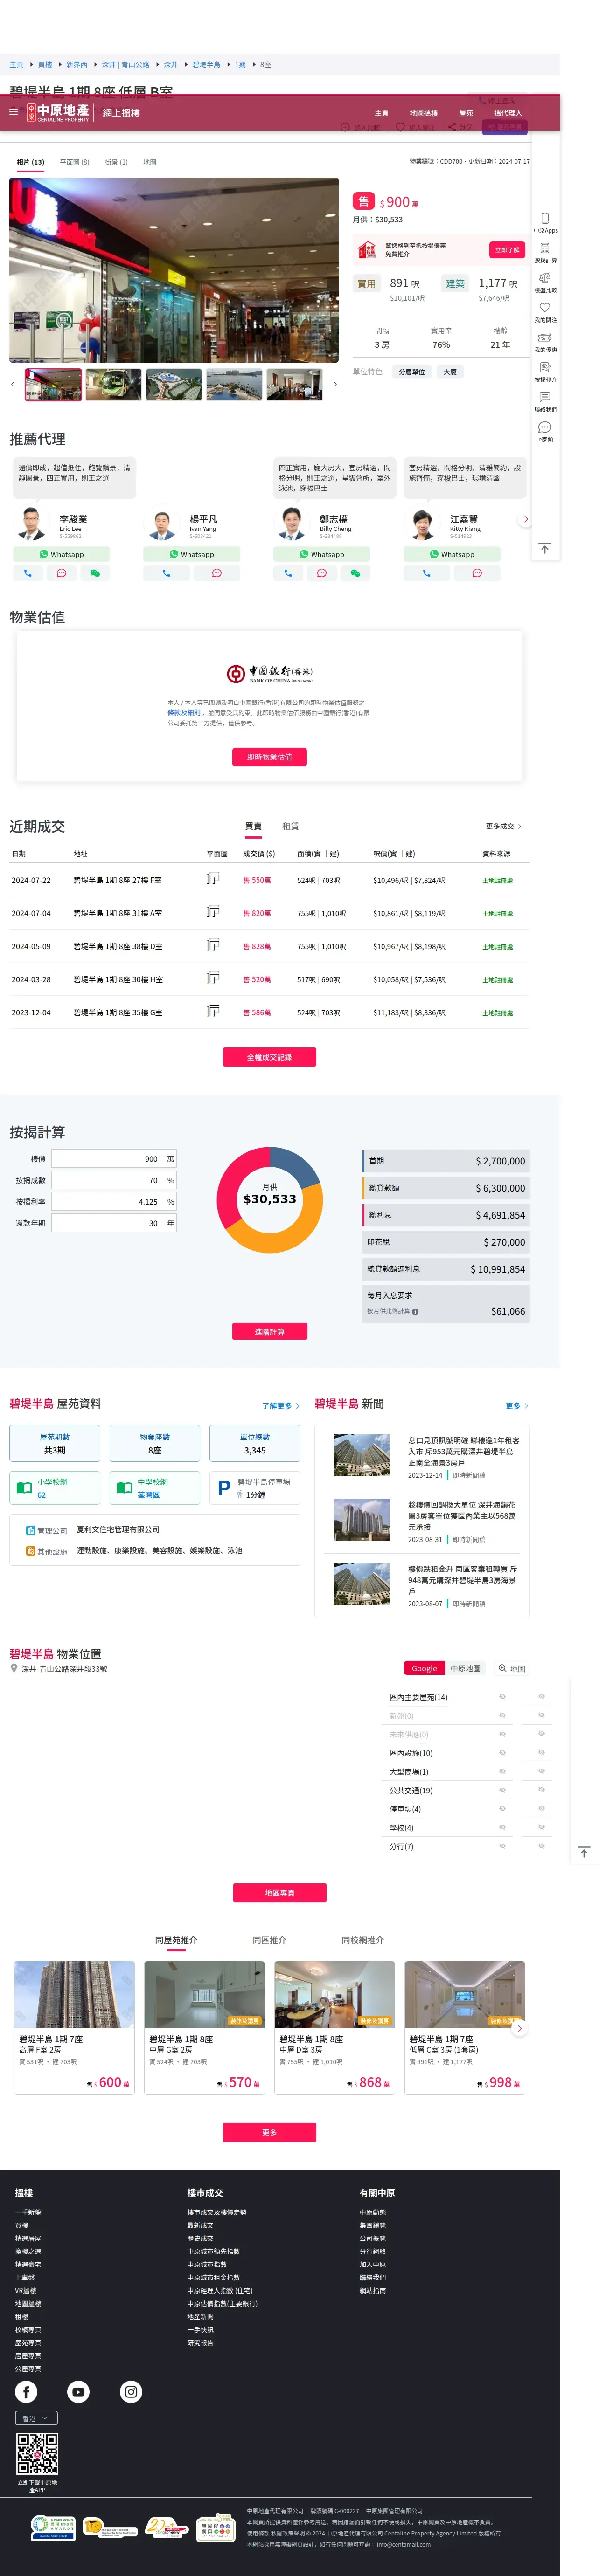This screenshot has width=599, height=2576.
Task: Open the 按揭計算 sidebar tool
Action: [x=545, y=252]
